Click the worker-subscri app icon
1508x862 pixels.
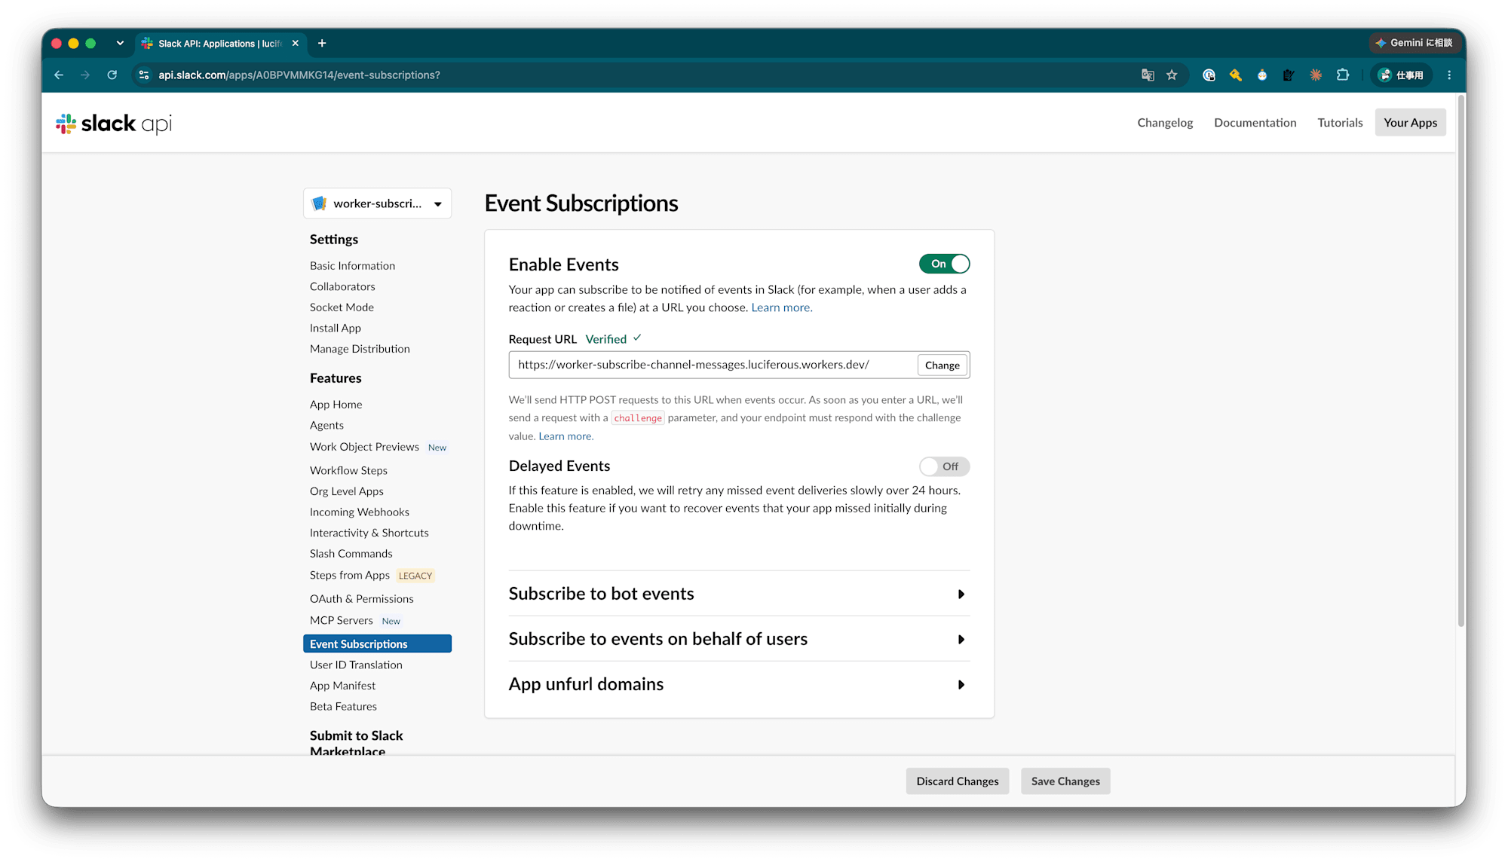tap(319, 203)
